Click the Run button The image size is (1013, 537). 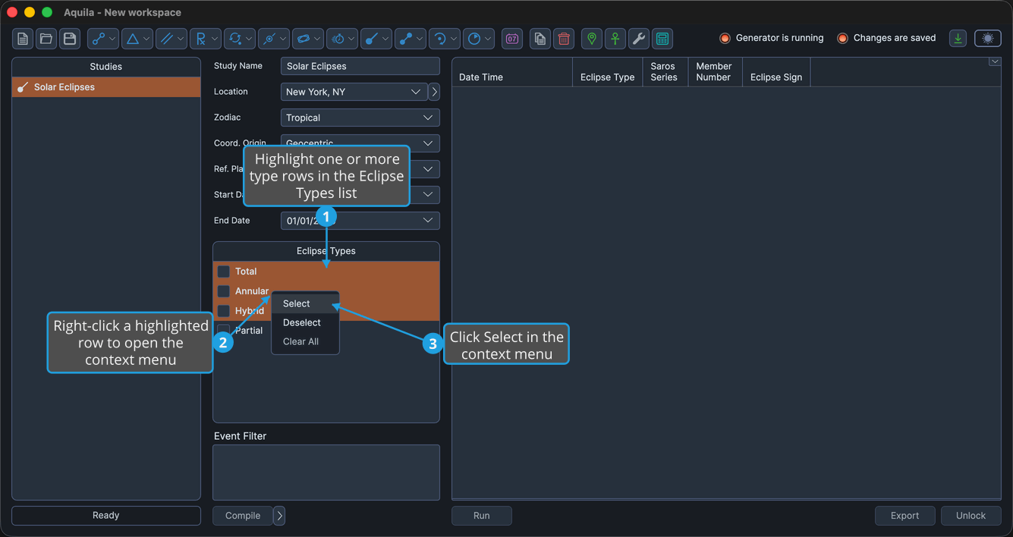(482, 516)
